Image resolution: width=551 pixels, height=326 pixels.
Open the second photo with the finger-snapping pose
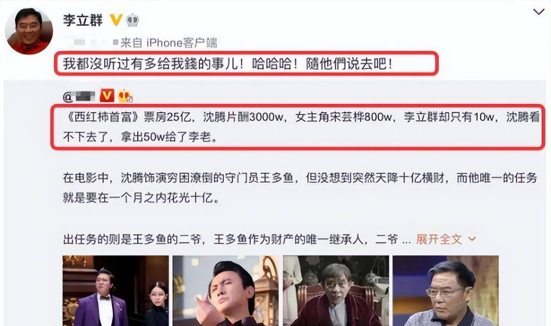(x=226, y=291)
